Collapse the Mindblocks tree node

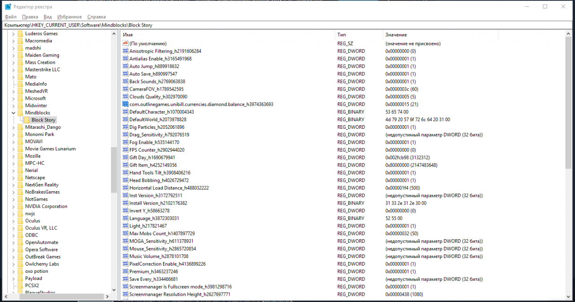(13, 113)
